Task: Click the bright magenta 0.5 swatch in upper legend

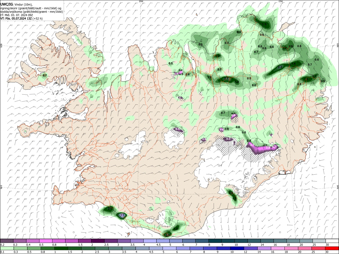Action: 45,241
